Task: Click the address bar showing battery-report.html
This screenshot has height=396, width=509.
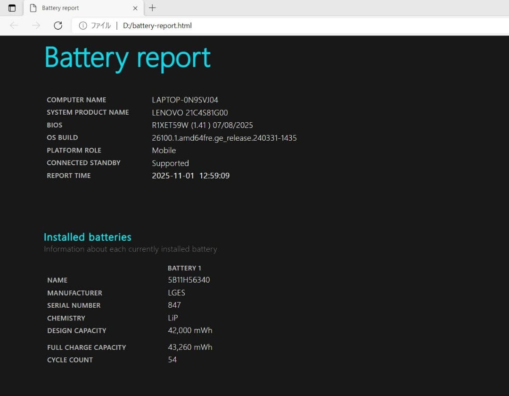Action: pyautogui.click(x=157, y=25)
